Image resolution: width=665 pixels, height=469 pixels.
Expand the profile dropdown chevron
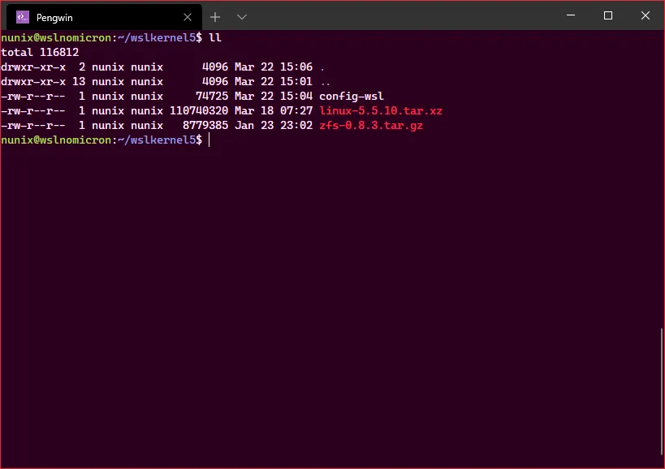[x=241, y=17]
